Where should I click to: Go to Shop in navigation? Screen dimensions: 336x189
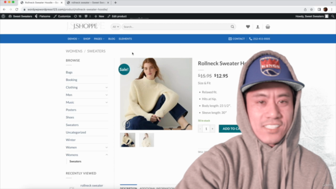coord(87,39)
